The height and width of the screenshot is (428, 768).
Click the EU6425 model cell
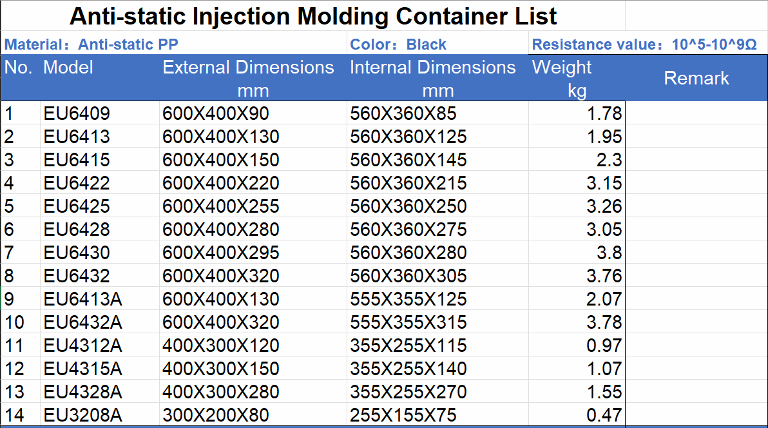pyautogui.click(x=77, y=207)
